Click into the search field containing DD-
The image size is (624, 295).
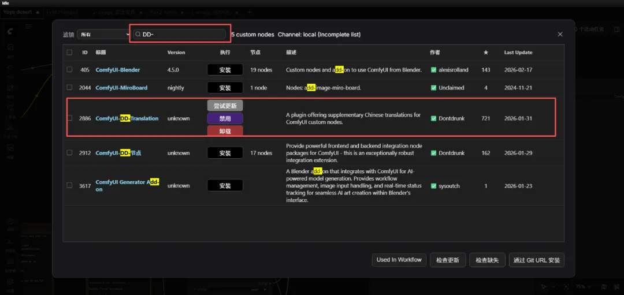click(x=180, y=35)
